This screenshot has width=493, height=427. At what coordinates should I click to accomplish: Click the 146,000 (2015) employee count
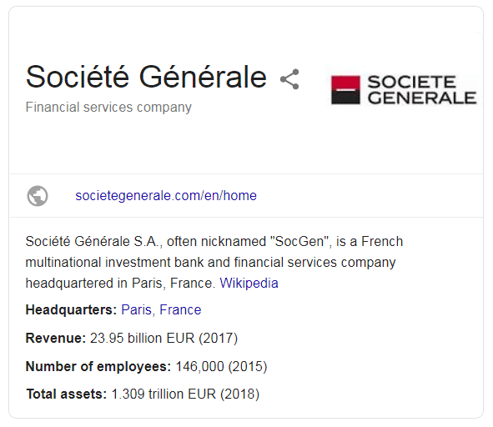tap(221, 367)
